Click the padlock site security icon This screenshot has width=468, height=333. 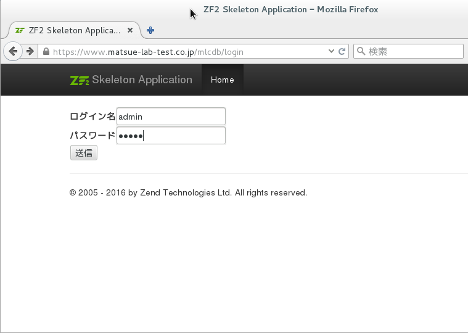46,52
